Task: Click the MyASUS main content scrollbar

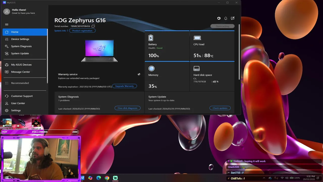Action: tap(239, 52)
